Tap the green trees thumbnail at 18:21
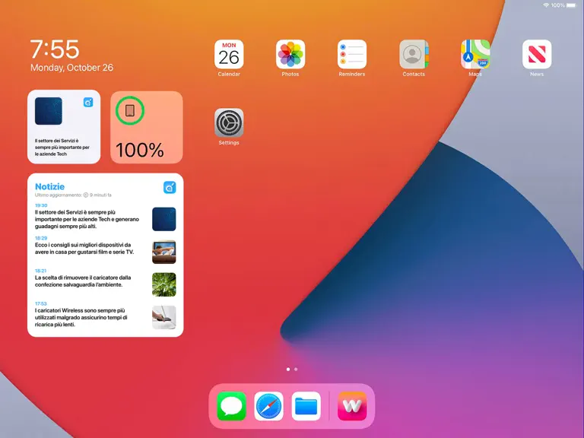Image resolution: width=584 pixels, height=438 pixels. 164,284
